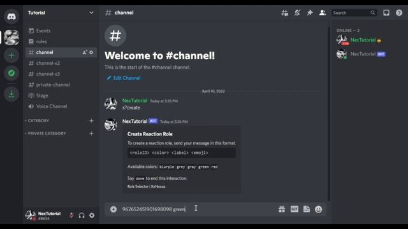
Task: Open attachment plus button in message box
Action: 113,209
